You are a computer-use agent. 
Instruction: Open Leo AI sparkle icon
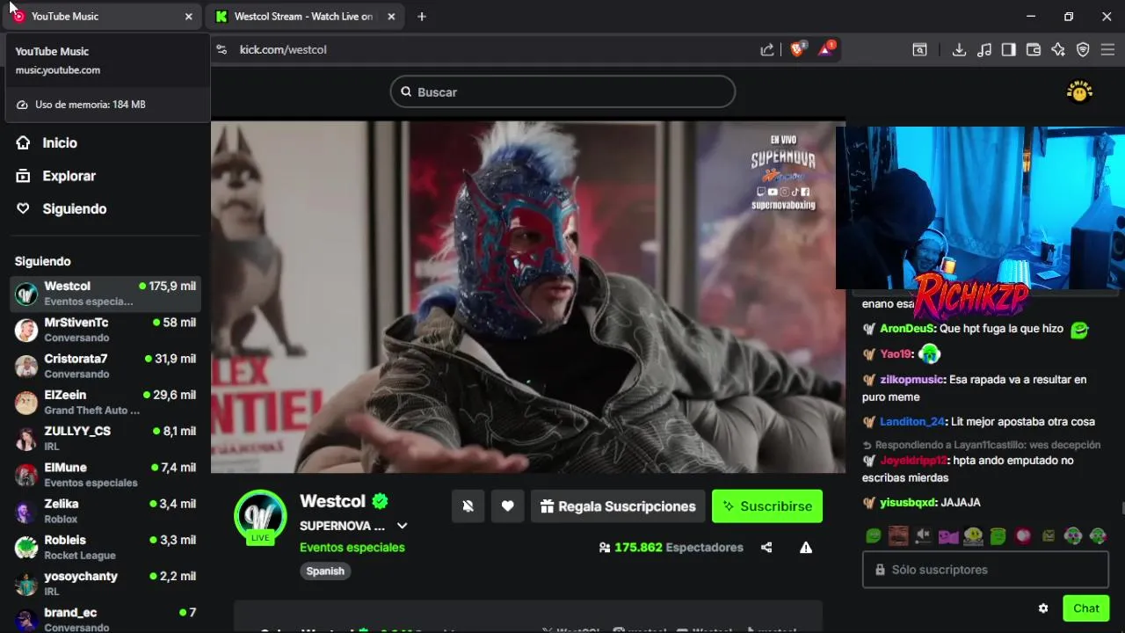tap(1058, 50)
